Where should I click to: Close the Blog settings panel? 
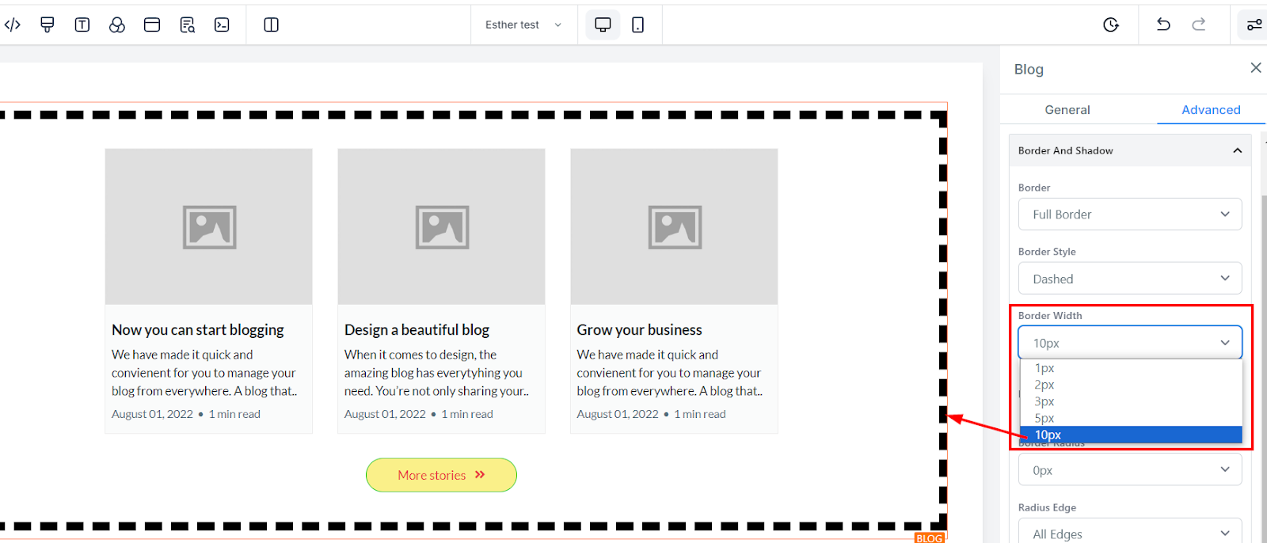coord(1256,68)
